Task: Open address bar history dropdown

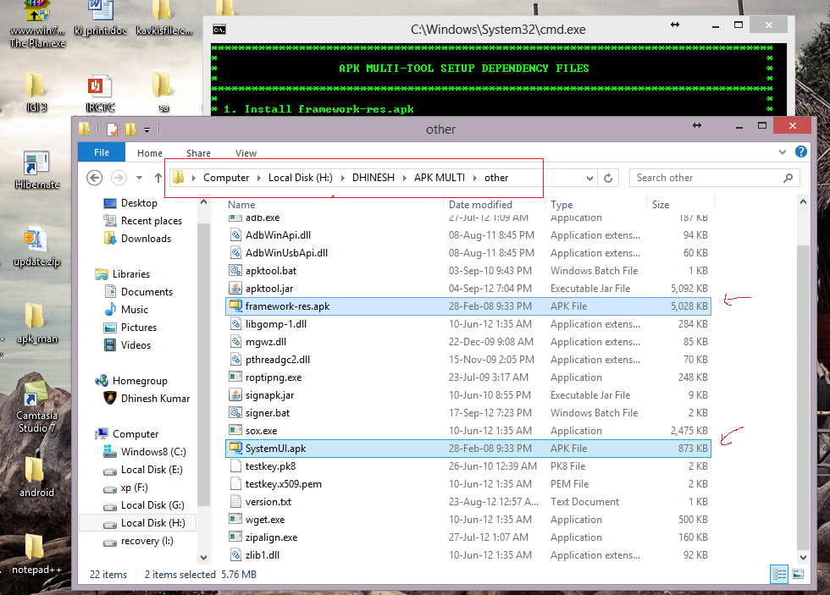Action: [x=589, y=179]
